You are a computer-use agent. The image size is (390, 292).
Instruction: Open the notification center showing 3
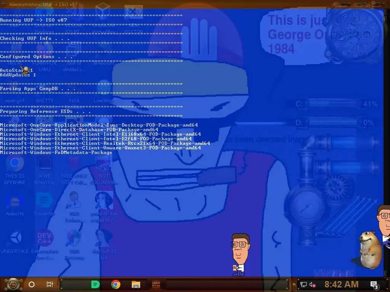pos(375,285)
